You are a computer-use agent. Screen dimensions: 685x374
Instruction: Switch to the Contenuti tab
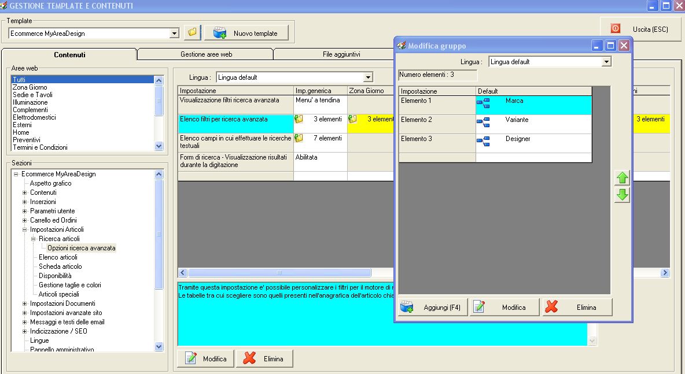69,54
